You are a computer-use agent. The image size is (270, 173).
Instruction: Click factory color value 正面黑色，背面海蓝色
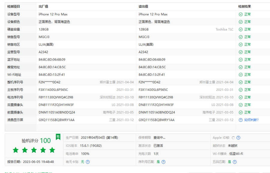[x=54, y=22]
